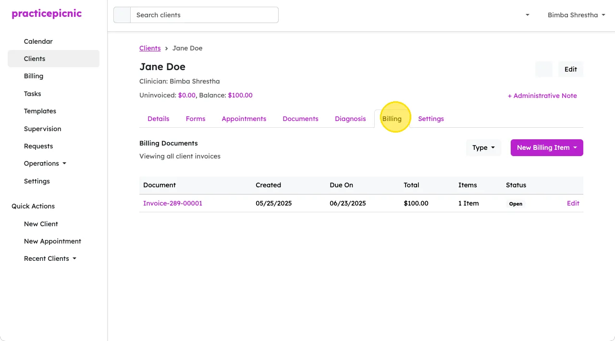Click the created date 05/25/2025
This screenshot has height=341, width=615.
pyautogui.click(x=274, y=203)
